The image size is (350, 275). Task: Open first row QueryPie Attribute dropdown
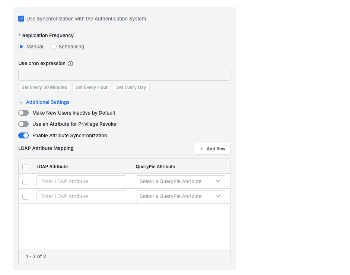click(x=180, y=182)
